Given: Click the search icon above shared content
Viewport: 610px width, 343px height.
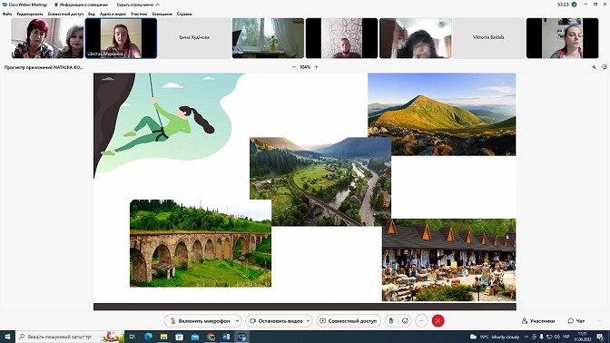Looking at the screenshot, I should coord(594,67).
